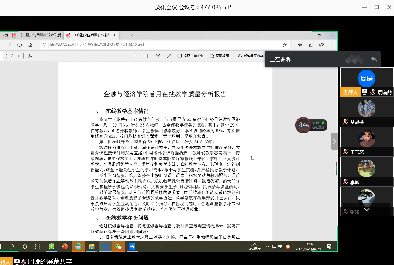Viewport: 394px width, 265px height.
Task: Click muted microphone icon for 李敏
Action: coord(345,182)
